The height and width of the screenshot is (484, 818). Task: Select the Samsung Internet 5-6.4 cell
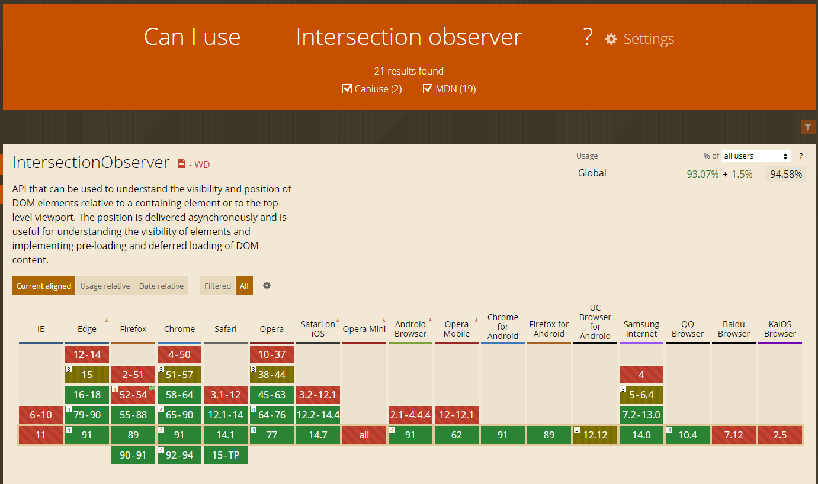641,395
